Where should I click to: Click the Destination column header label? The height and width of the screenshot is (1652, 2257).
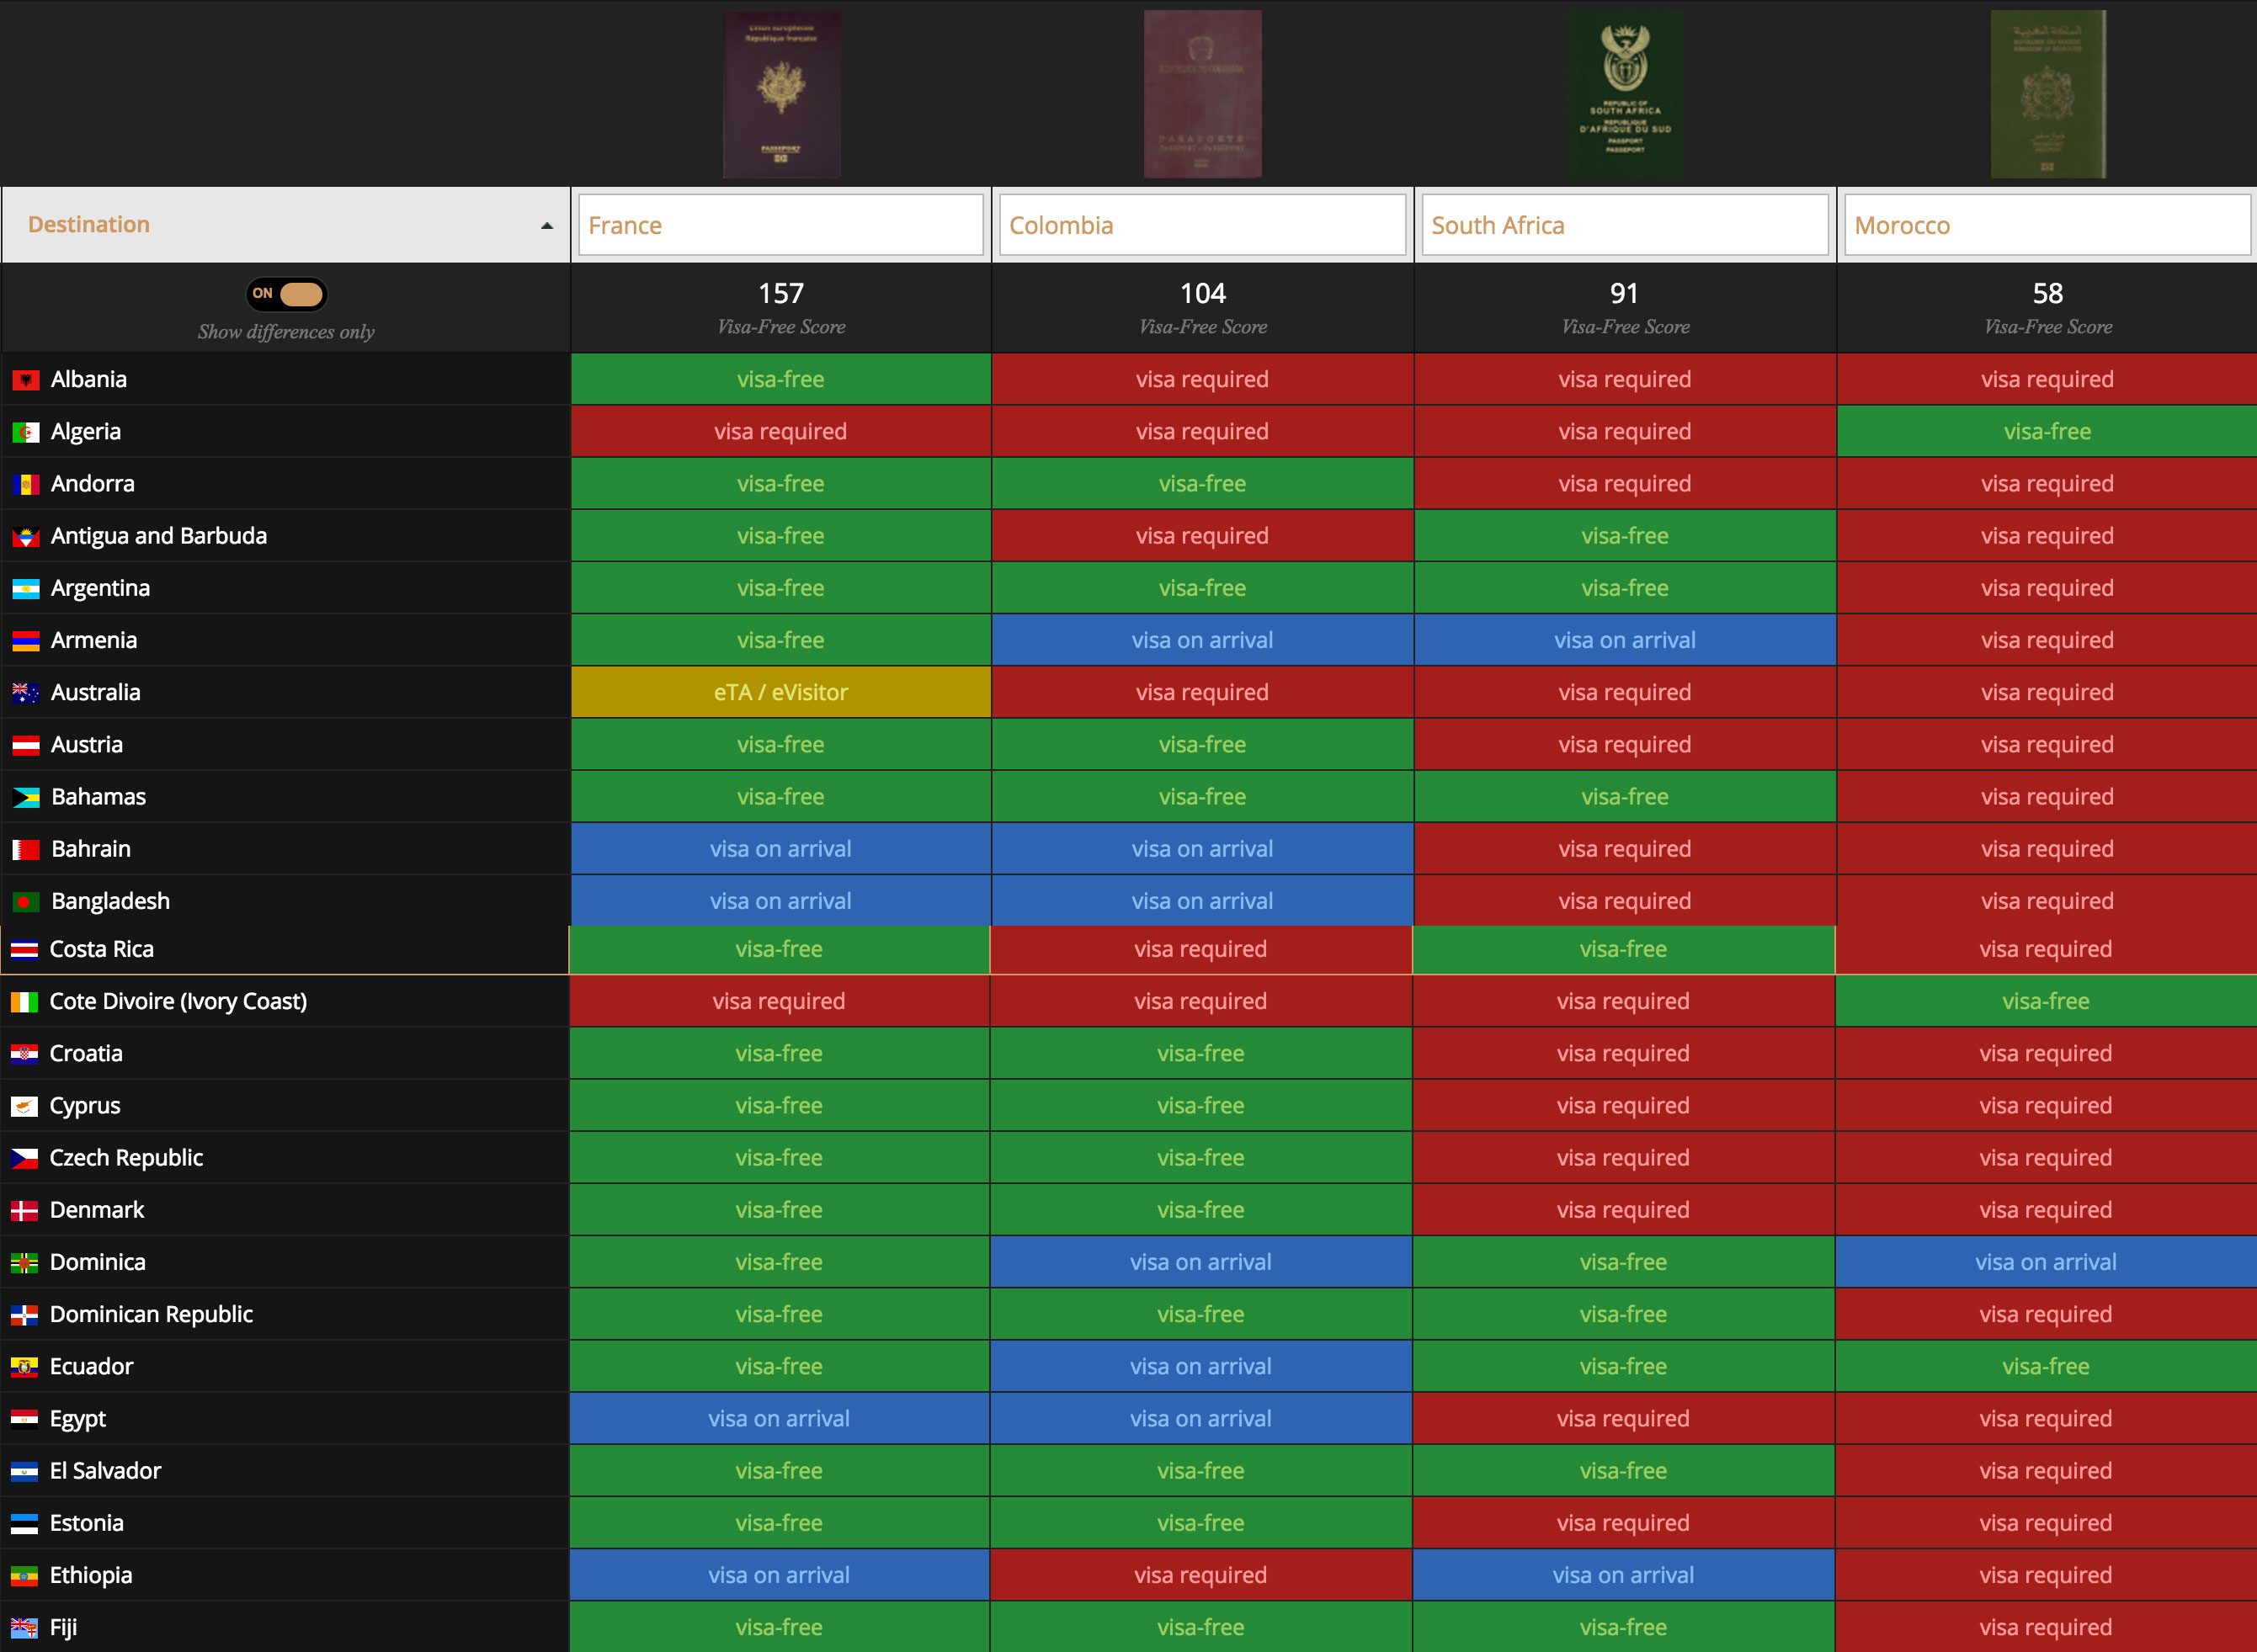coord(89,225)
